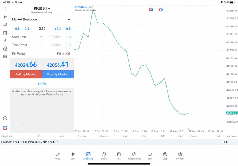The width and height of the screenshot is (238, 166).
Task: Change the M1 timeframe in sidebar
Action: [x=5, y=57]
